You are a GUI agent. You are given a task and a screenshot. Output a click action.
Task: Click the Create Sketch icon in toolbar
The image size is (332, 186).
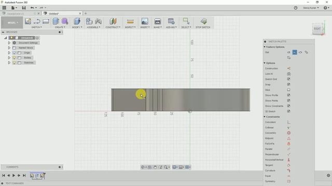(28, 21)
